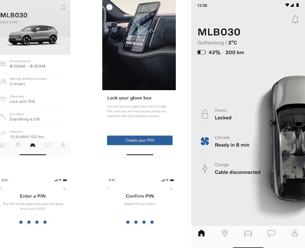Tap the back arrow on the glove box photo
The width and height of the screenshot is (305, 248).
click(109, 7)
